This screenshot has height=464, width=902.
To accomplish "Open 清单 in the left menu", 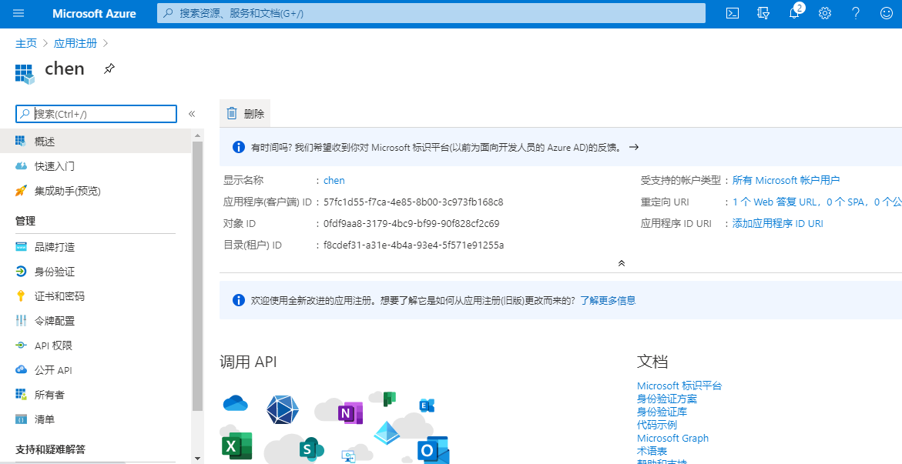I will pyautogui.click(x=96, y=420).
